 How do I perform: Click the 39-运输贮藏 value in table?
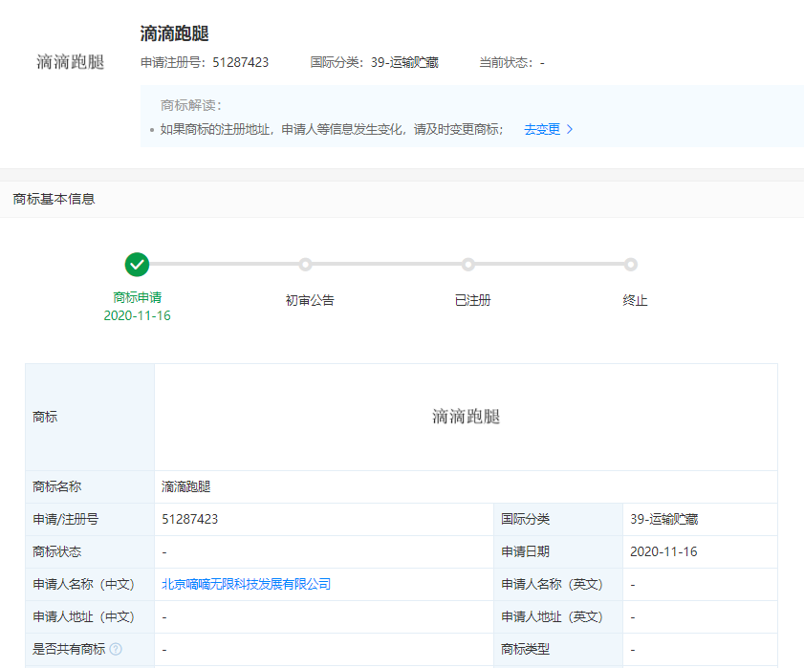pyautogui.click(x=663, y=519)
